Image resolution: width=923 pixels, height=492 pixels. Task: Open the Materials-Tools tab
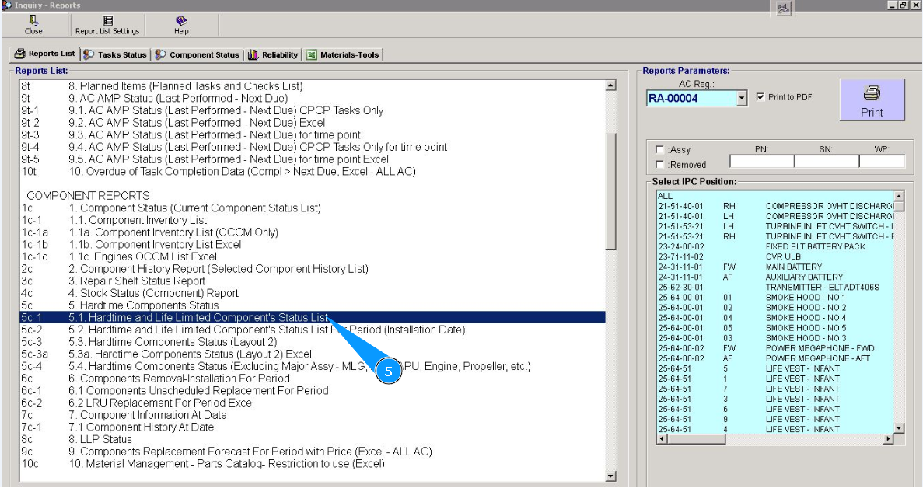pos(343,54)
